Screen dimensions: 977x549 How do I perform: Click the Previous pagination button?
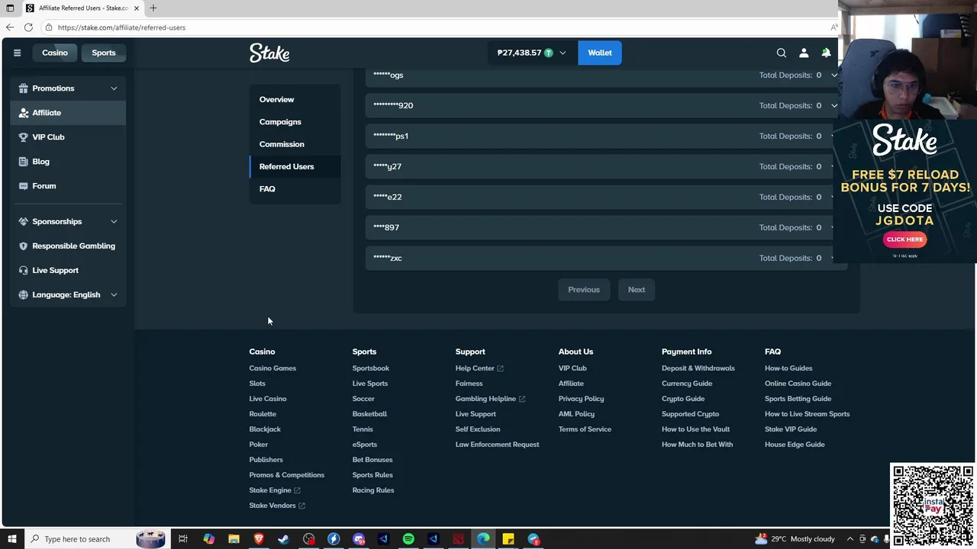coord(584,290)
